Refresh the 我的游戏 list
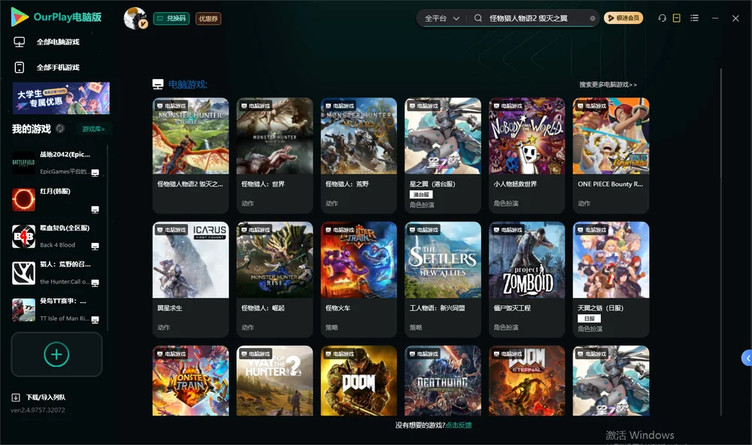This screenshot has width=752, height=445. 60,129
